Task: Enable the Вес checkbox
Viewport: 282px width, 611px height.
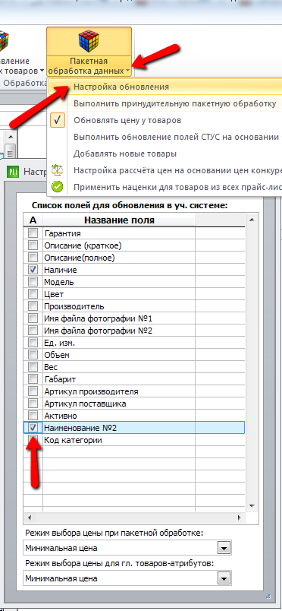Action: pos(33,367)
